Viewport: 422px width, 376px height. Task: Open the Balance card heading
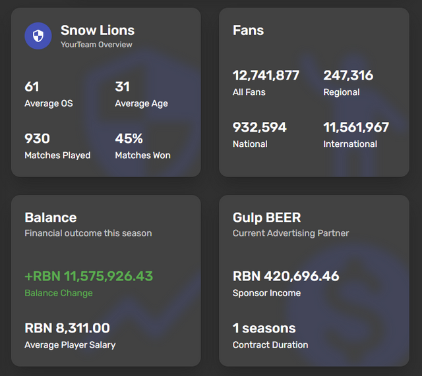point(51,217)
